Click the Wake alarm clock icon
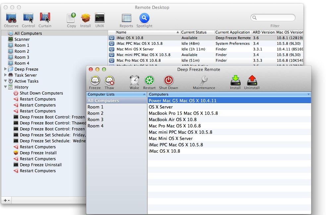The height and width of the screenshot is (215, 326). point(134,80)
